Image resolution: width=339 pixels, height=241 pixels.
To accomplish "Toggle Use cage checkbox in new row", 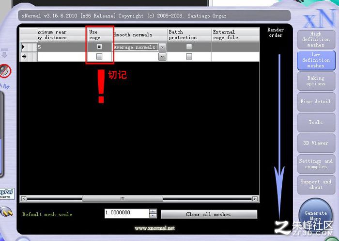I will 99,57.
